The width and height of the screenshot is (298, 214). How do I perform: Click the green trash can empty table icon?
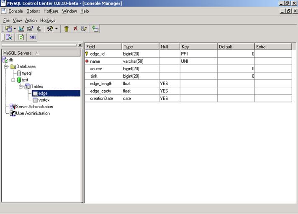pos(67,29)
